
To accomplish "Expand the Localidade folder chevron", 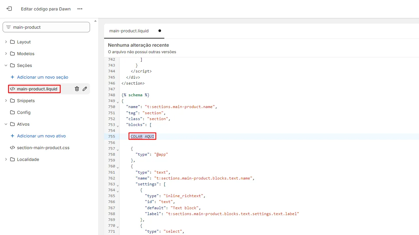I will coord(6,159).
